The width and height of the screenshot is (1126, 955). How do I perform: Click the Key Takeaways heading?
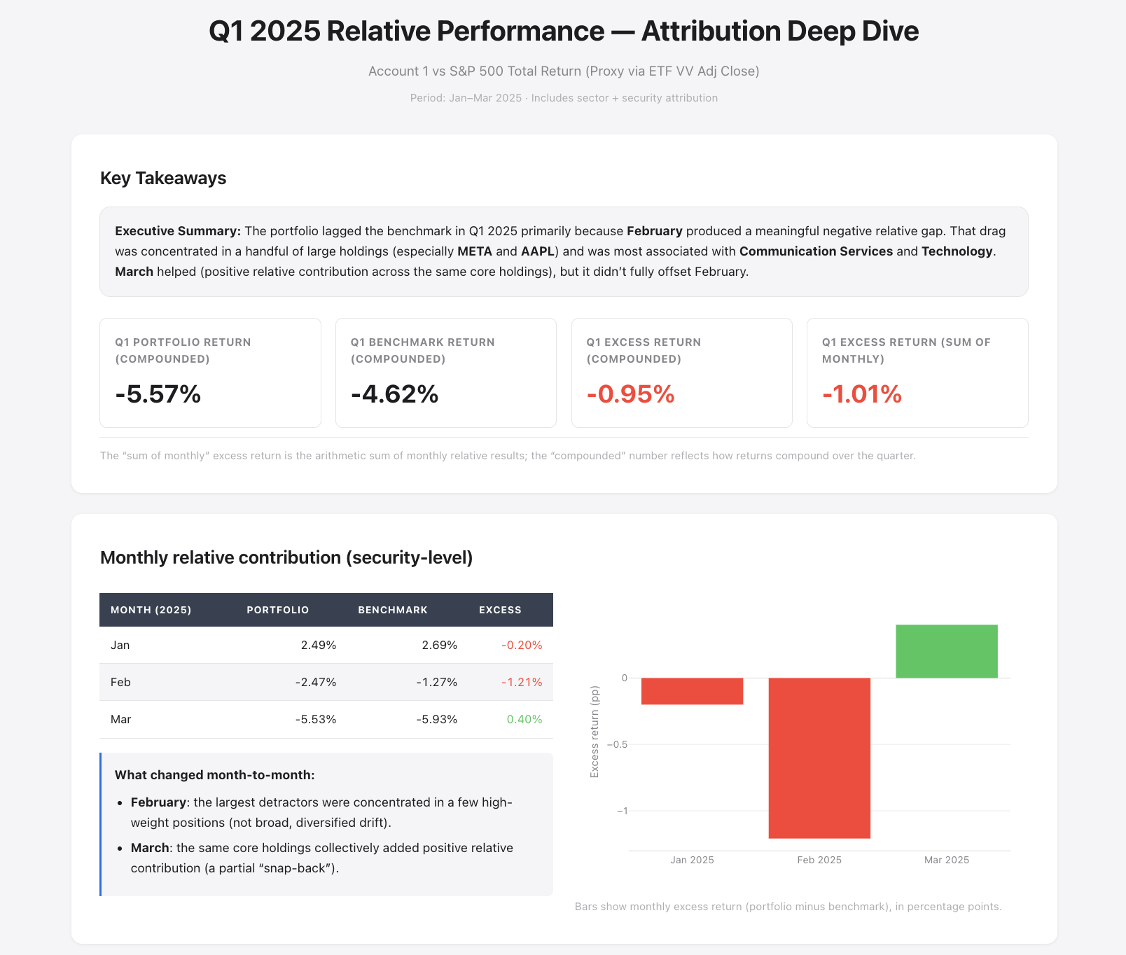(x=163, y=178)
